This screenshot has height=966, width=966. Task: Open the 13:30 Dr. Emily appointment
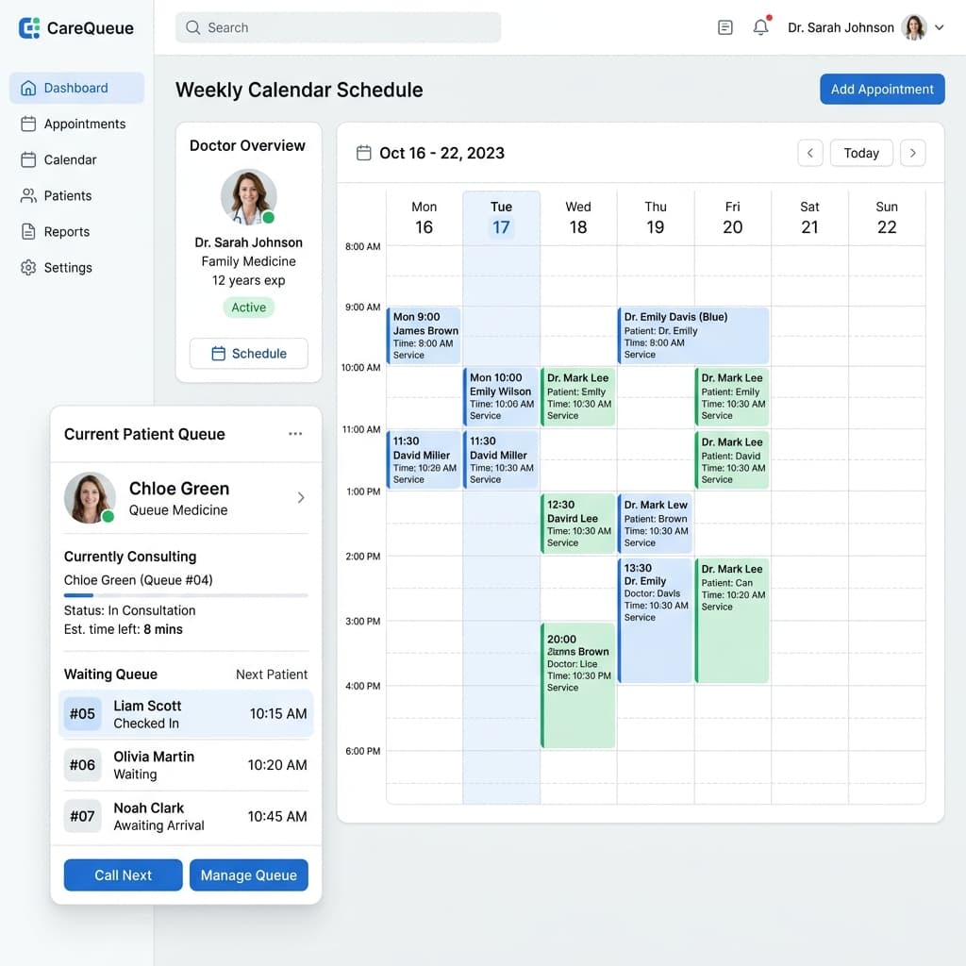pos(656,620)
